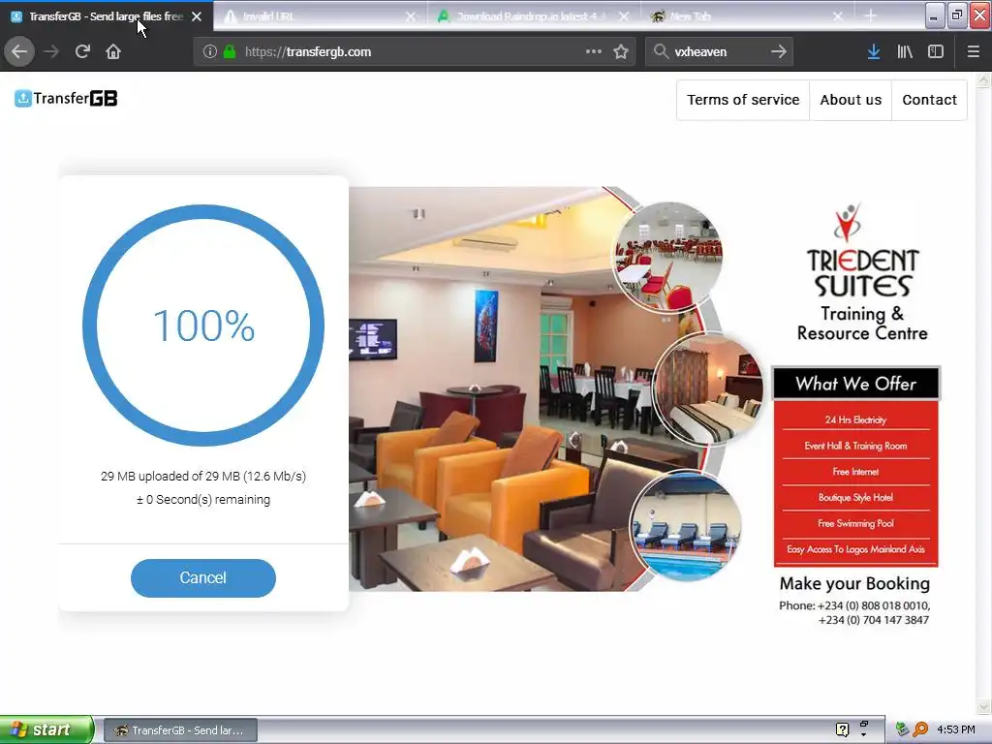992x744 pixels.
Task: Open Terms of service page
Action: [743, 100]
